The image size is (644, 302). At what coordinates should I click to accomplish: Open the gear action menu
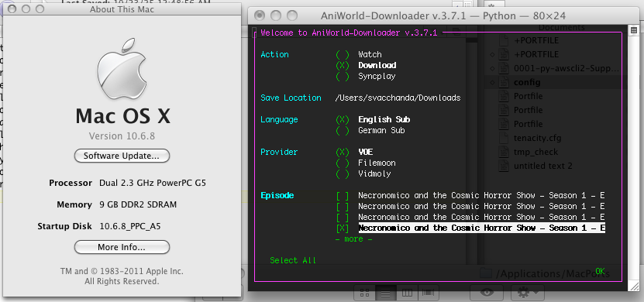[x=528, y=293]
